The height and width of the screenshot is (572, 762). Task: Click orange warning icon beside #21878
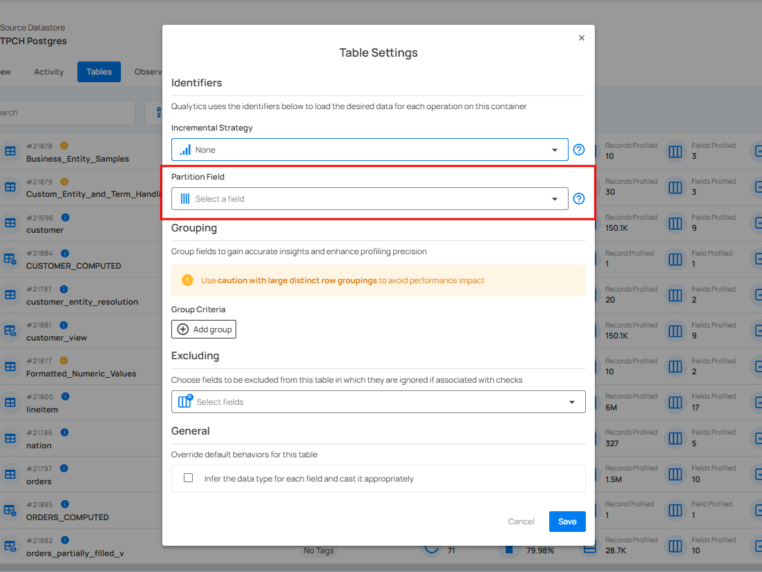[x=64, y=146]
